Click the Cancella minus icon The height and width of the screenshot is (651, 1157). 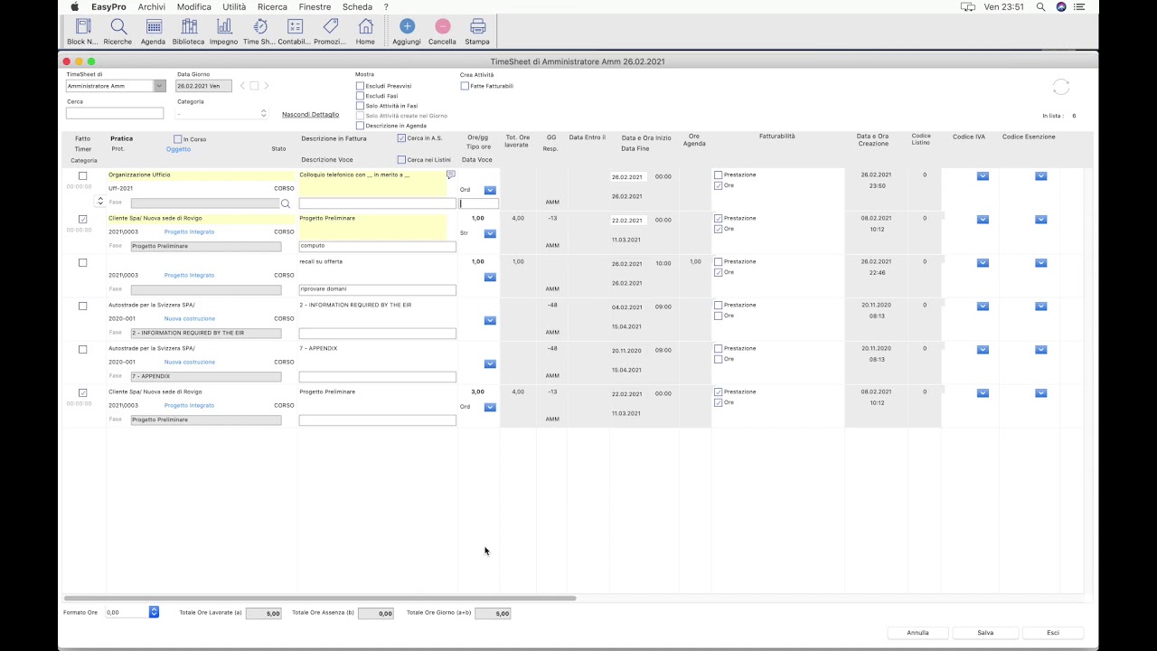click(x=442, y=27)
